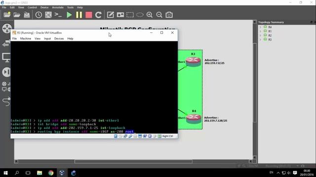Browse end devices monitor icon
316x177 pixels.
pos(6,58)
